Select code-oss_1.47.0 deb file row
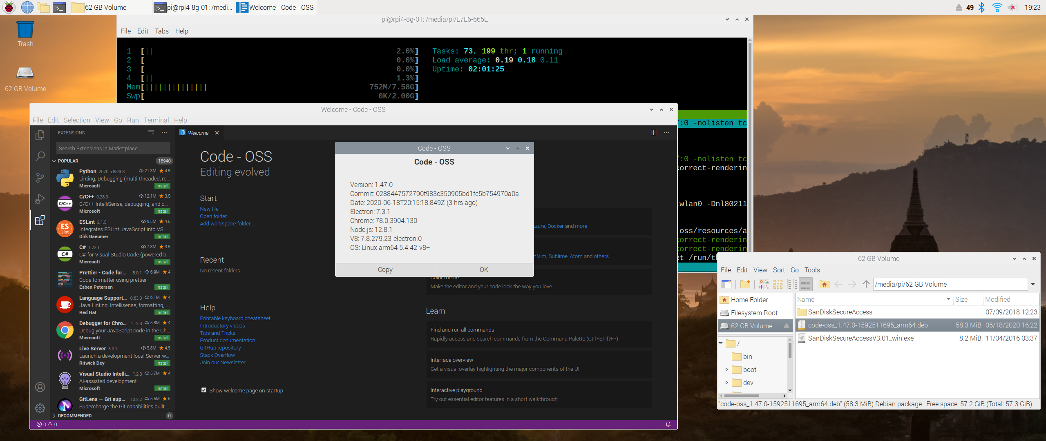1046x441 pixels. pyautogui.click(x=917, y=325)
